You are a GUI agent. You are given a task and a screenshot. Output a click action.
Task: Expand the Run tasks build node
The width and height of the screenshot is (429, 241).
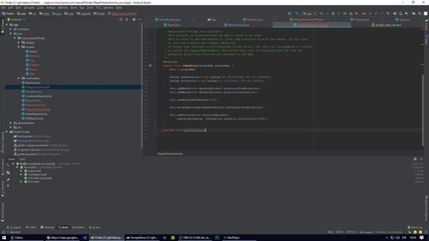pos(21,181)
